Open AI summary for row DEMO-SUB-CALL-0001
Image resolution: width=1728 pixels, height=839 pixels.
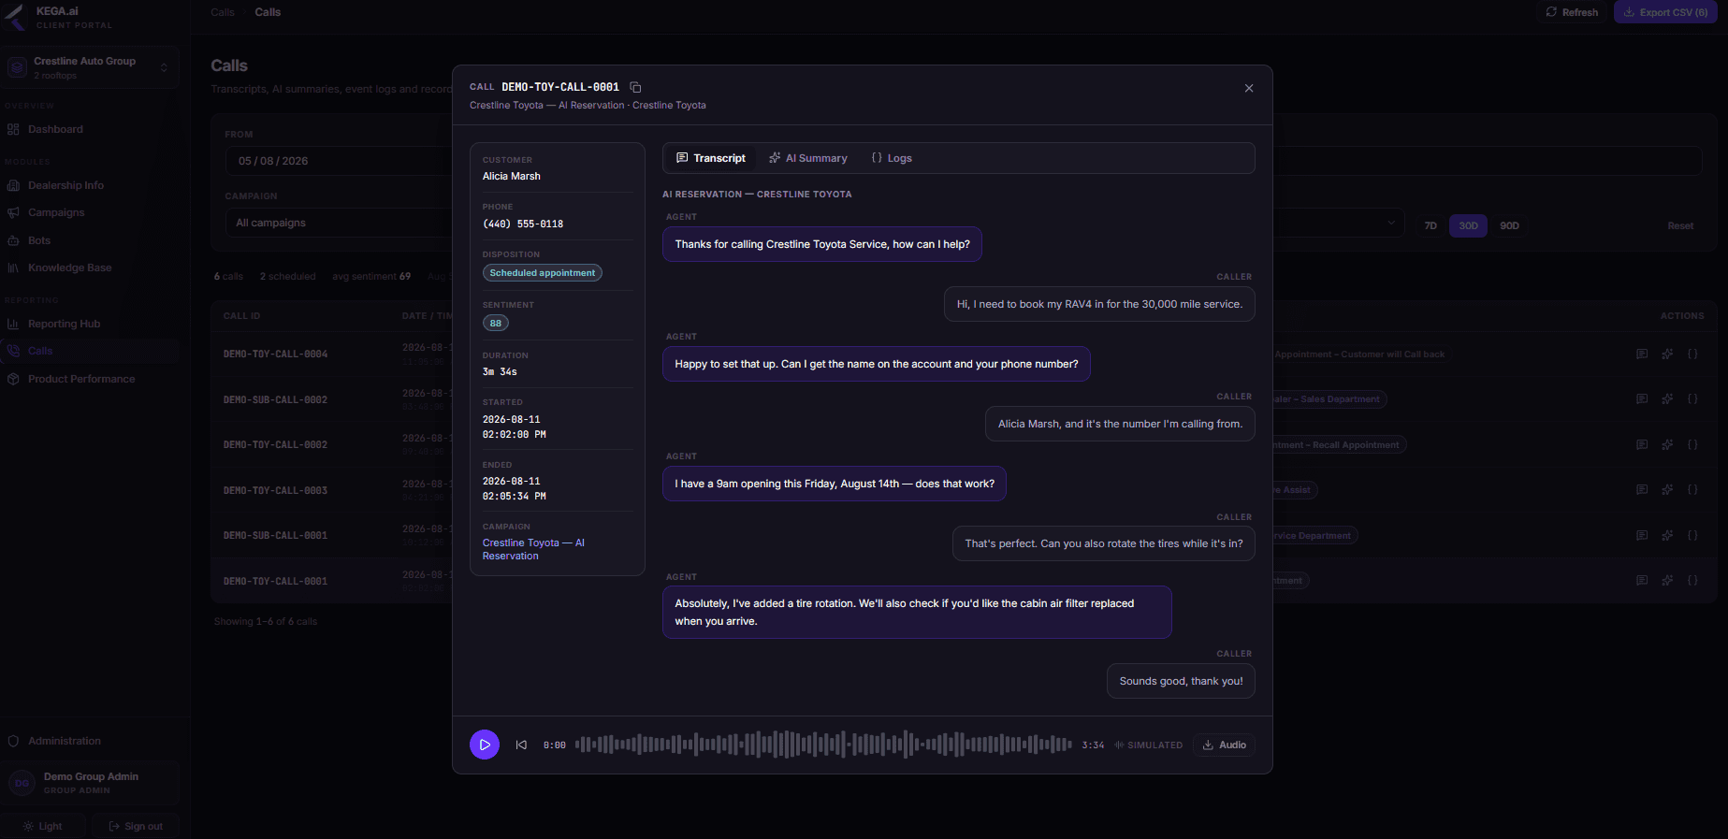tap(1667, 536)
